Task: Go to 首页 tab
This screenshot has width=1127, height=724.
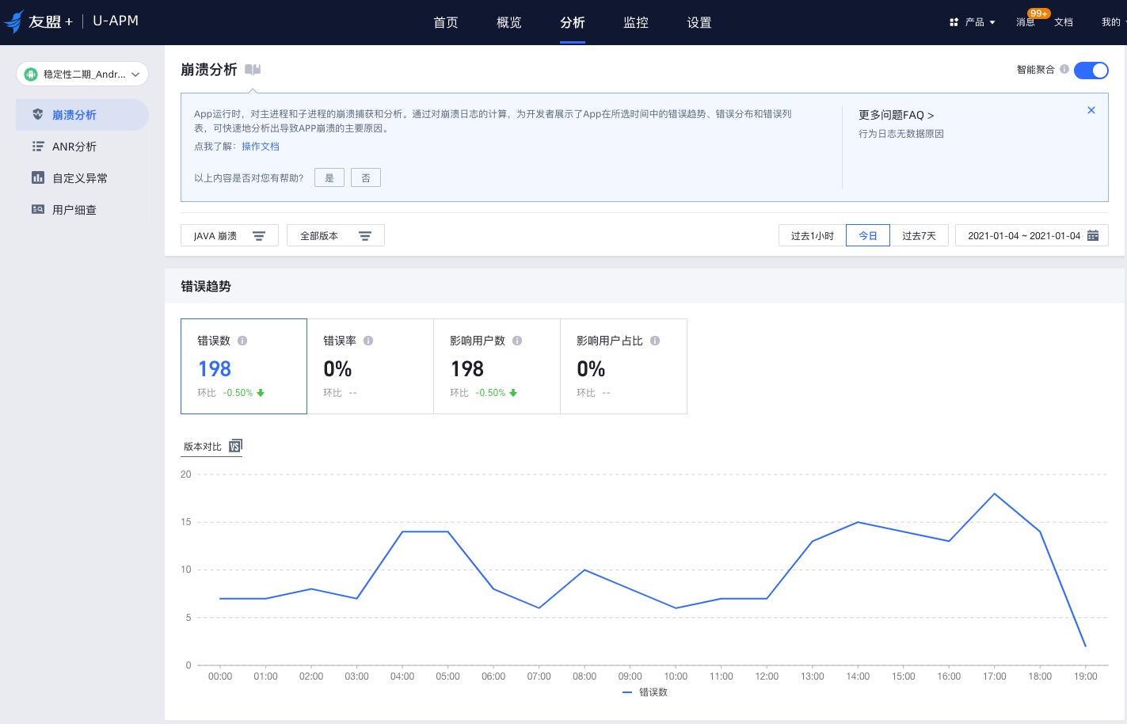Action: point(446,22)
